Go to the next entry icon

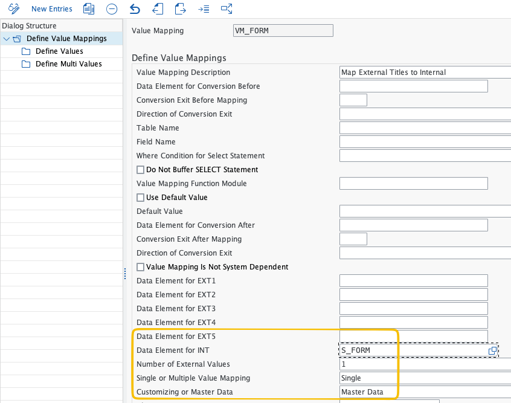180,9
